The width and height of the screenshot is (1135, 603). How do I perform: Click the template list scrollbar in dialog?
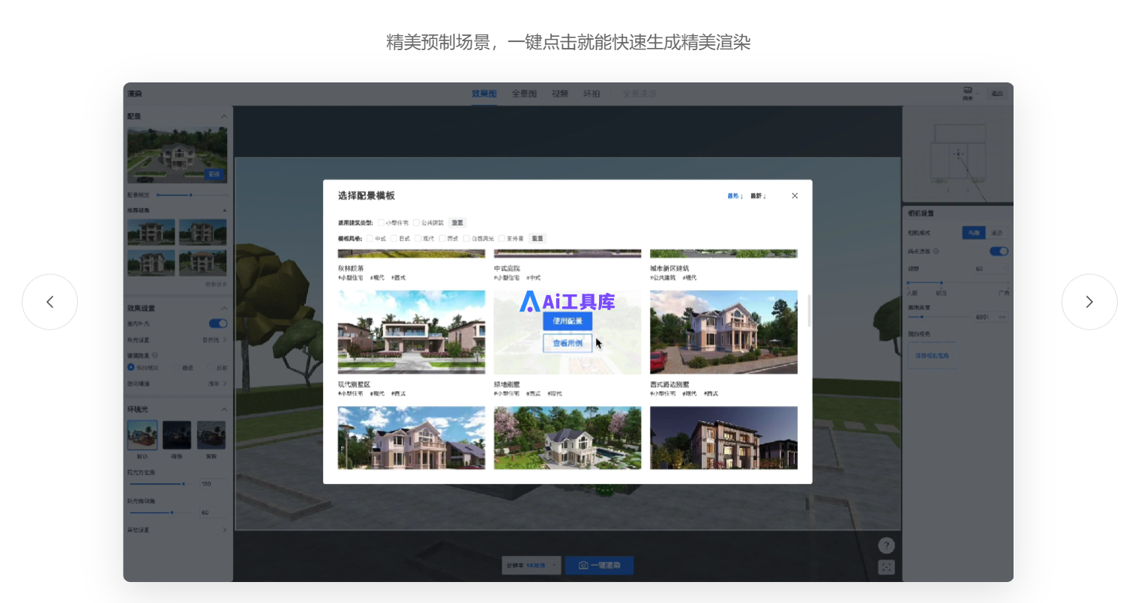(x=809, y=311)
